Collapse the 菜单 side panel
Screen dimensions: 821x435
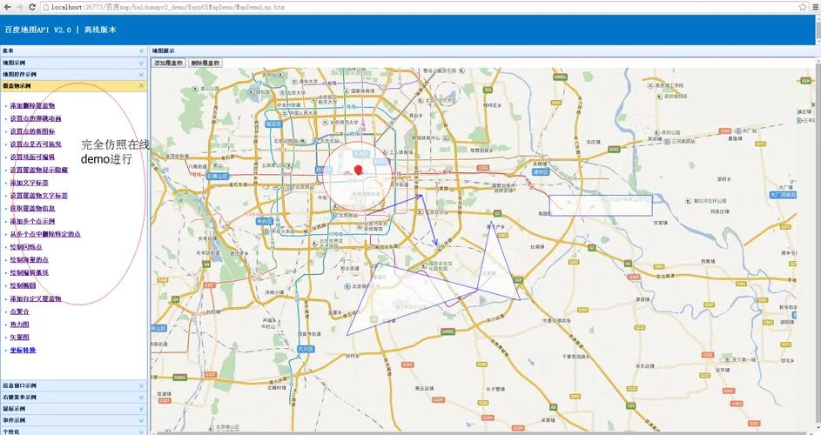tap(141, 50)
